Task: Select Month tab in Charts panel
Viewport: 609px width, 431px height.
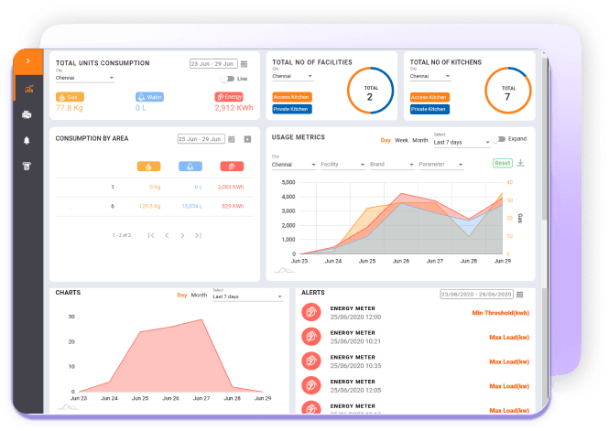Action: click(199, 296)
